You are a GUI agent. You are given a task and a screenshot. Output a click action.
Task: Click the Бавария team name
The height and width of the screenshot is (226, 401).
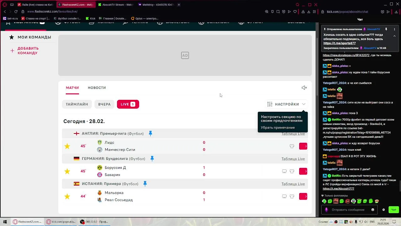pos(112,175)
